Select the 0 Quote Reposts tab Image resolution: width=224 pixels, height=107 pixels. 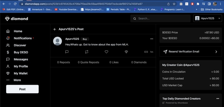(88, 62)
